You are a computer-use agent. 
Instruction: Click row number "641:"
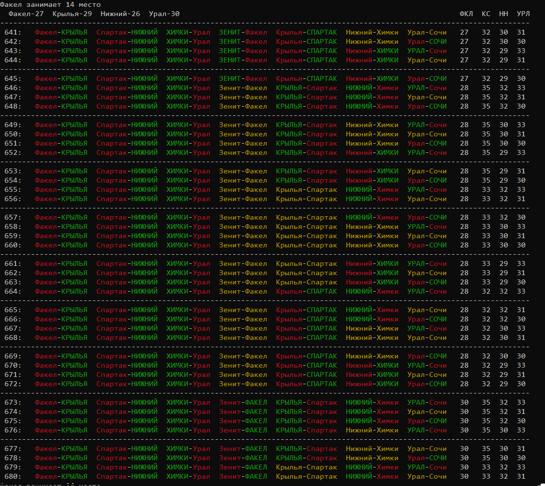tap(13, 32)
